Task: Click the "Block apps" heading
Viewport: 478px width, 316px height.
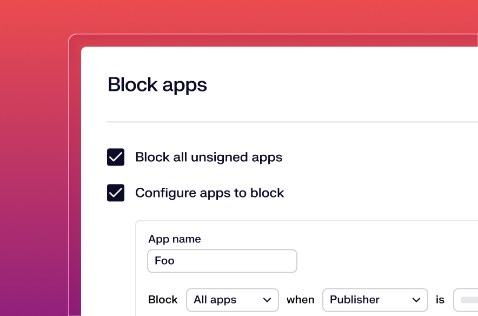Action: pos(157,85)
